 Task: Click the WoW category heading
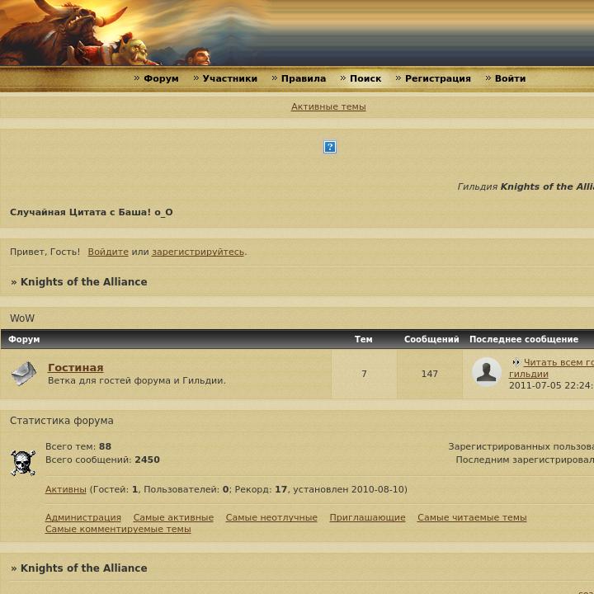22,318
